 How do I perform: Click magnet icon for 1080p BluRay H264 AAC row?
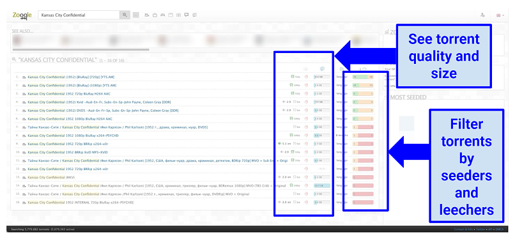point(306,119)
